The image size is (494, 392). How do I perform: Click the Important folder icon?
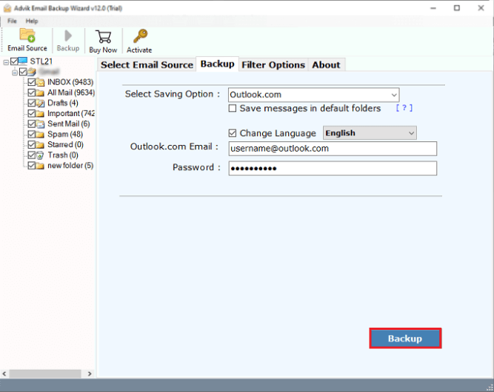[x=40, y=114]
